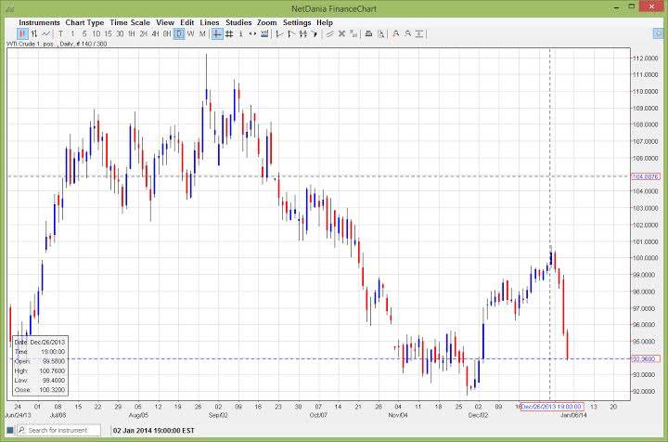
Task: Select the line chart type icon
Action: pyautogui.click(x=46, y=33)
